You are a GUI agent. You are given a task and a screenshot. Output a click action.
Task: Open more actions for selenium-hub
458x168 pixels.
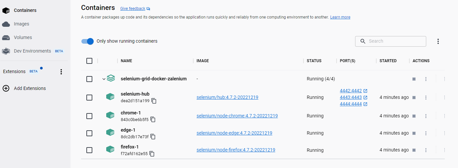pos(426,98)
